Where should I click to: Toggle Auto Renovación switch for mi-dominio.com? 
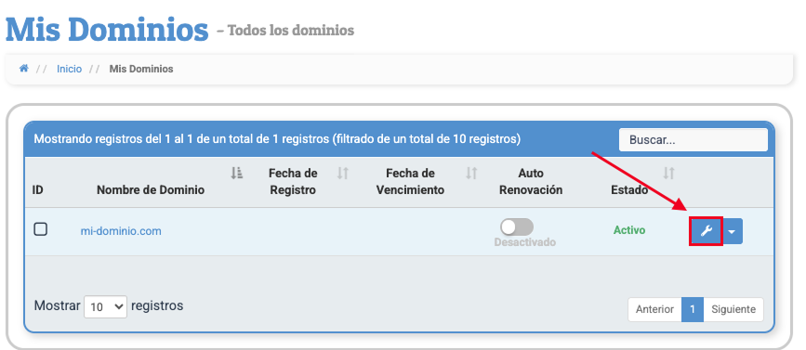(x=517, y=227)
